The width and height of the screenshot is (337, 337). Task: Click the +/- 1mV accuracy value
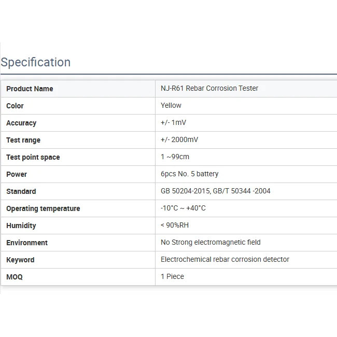coord(173,122)
